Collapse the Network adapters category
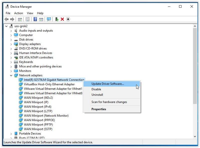Screen dimensions: 200x148 (11, 75)
